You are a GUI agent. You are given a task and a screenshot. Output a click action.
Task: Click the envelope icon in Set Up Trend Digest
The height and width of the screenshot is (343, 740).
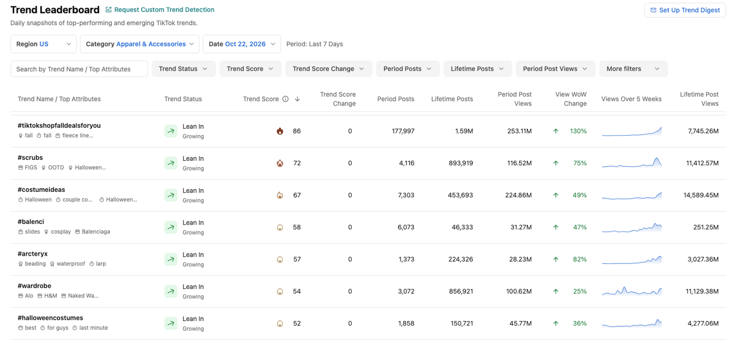pos(653,10)
